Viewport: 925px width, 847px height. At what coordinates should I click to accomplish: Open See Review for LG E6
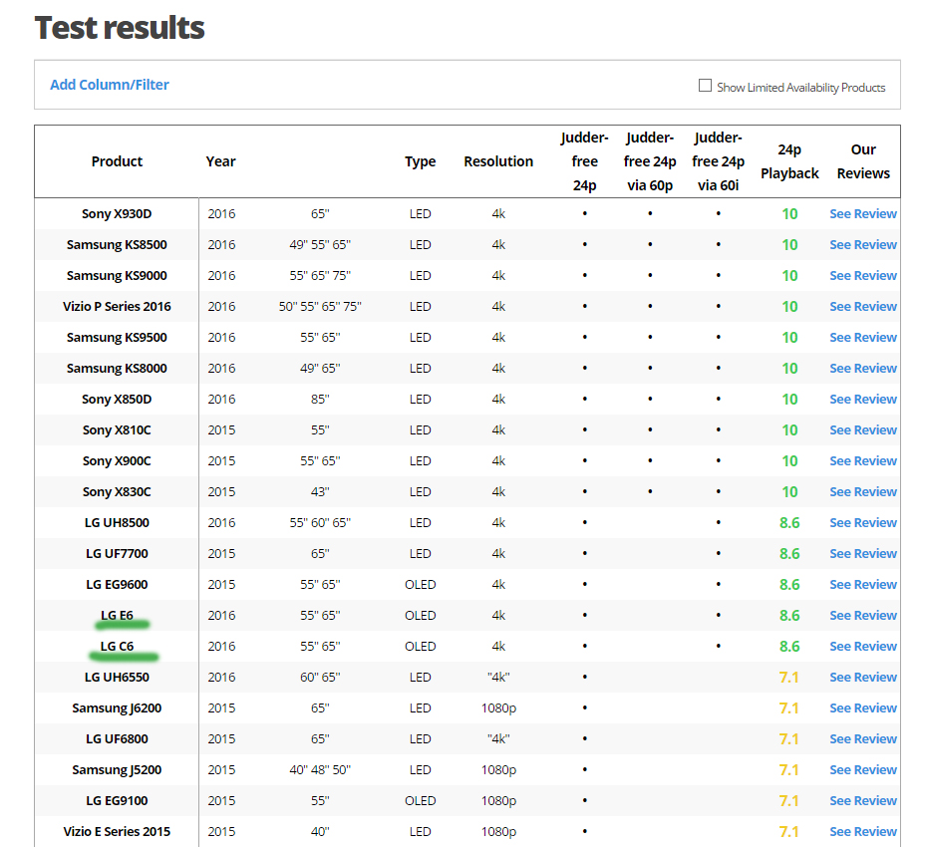tap(863, 616)
